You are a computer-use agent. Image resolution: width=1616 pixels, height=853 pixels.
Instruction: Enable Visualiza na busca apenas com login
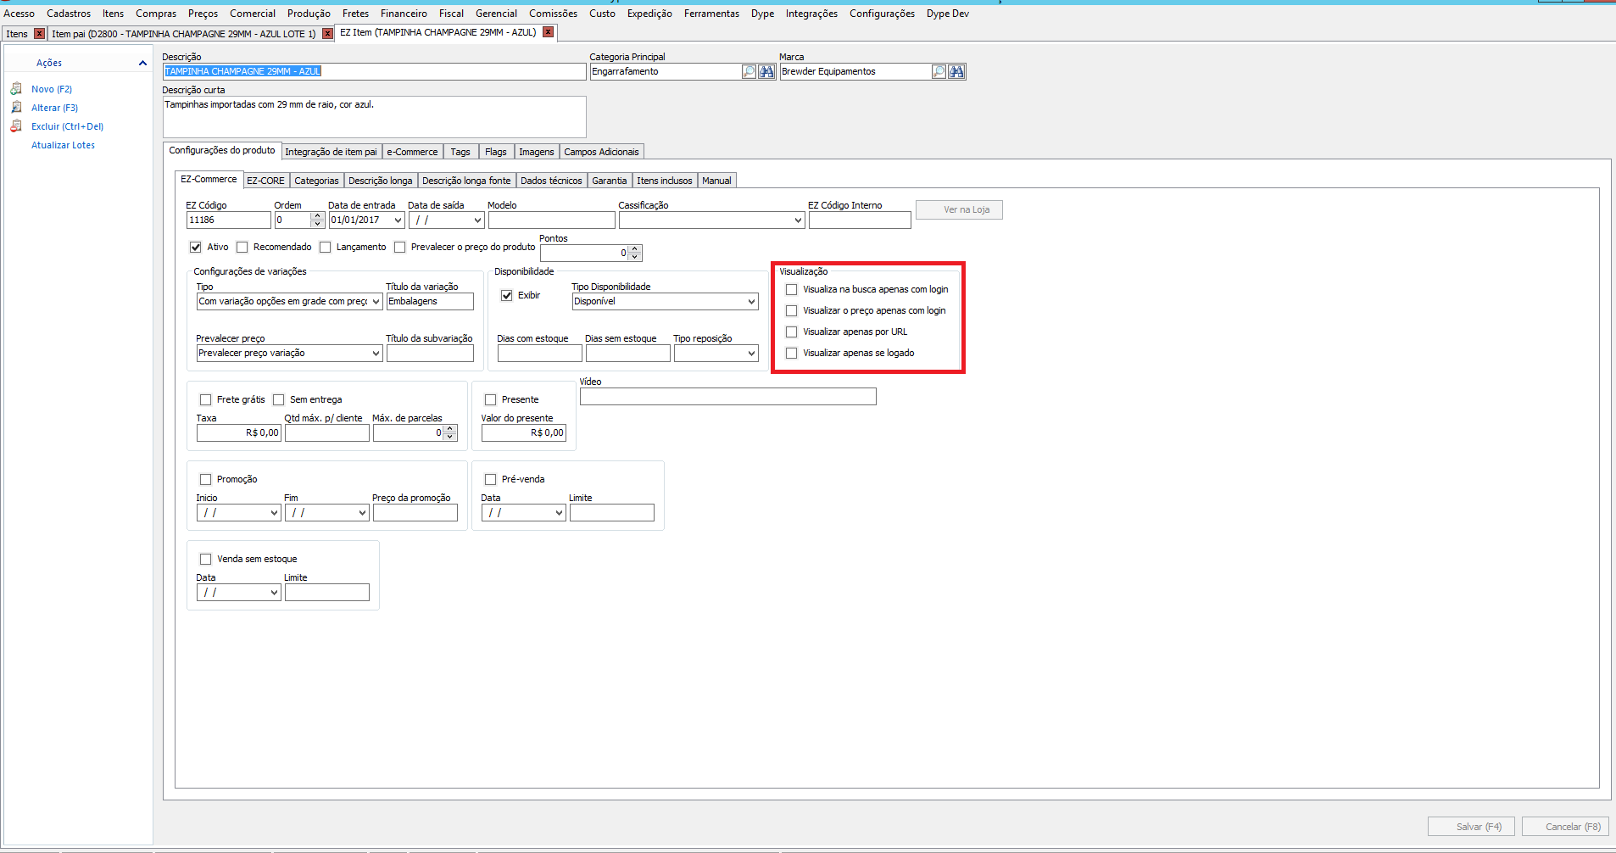point(791,289)
